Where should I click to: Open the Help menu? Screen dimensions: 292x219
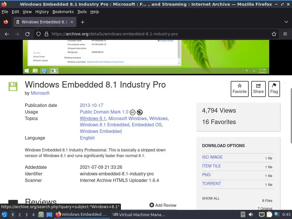[x=95, y=12]
